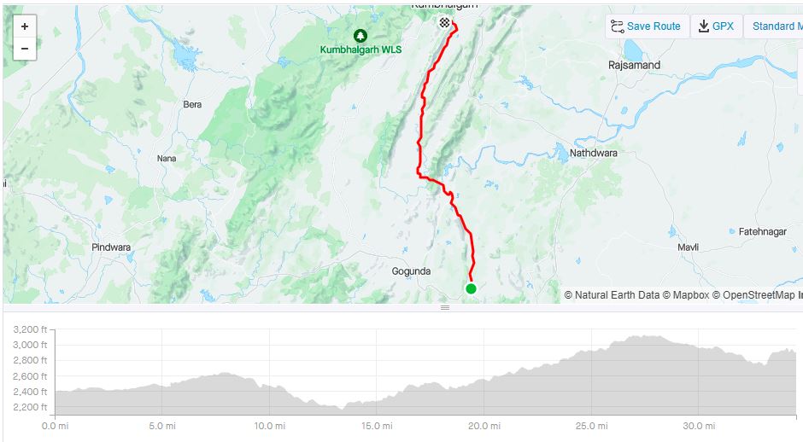Zoom in with the plus button

click(x=25, y=26)
